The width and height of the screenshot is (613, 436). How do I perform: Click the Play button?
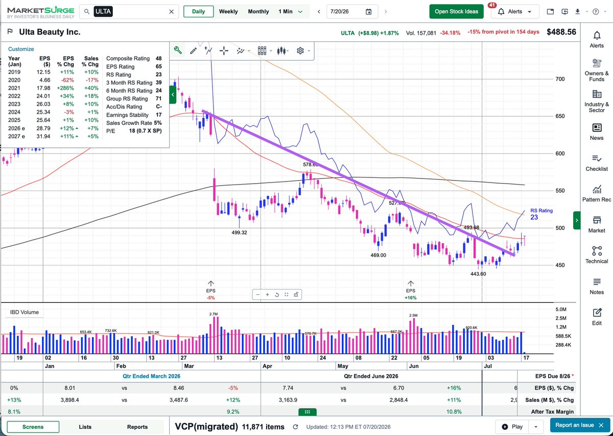pyautogui.click(x=512, y=427)
